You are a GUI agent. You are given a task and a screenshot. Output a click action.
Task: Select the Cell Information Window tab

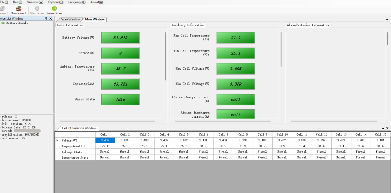pyautogui.click(x=79, y=128)
